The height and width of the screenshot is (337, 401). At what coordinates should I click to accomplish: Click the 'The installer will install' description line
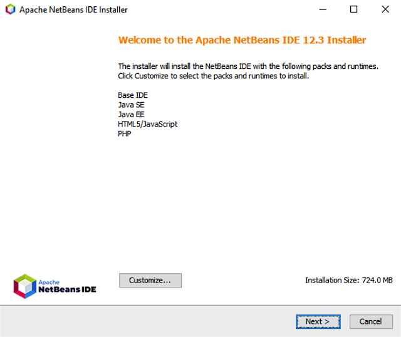point(248,66)
